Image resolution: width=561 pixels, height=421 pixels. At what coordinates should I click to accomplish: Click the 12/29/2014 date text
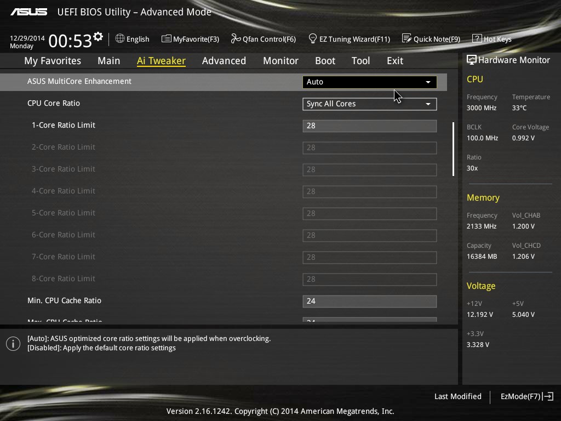point(27,38)
